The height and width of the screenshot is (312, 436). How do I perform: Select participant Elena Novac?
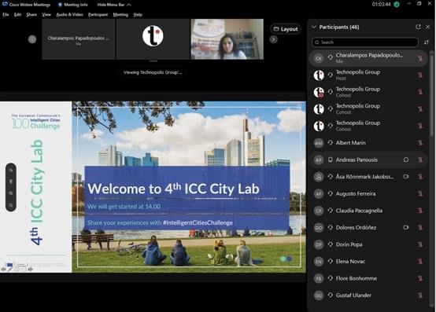(368, 261)
